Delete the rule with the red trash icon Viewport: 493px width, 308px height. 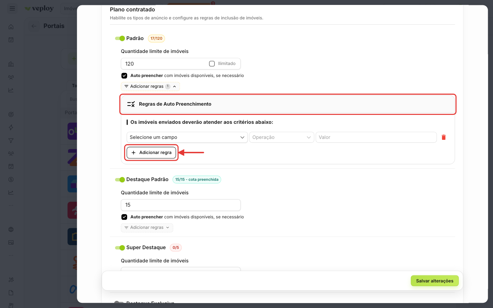click(444, 137)
